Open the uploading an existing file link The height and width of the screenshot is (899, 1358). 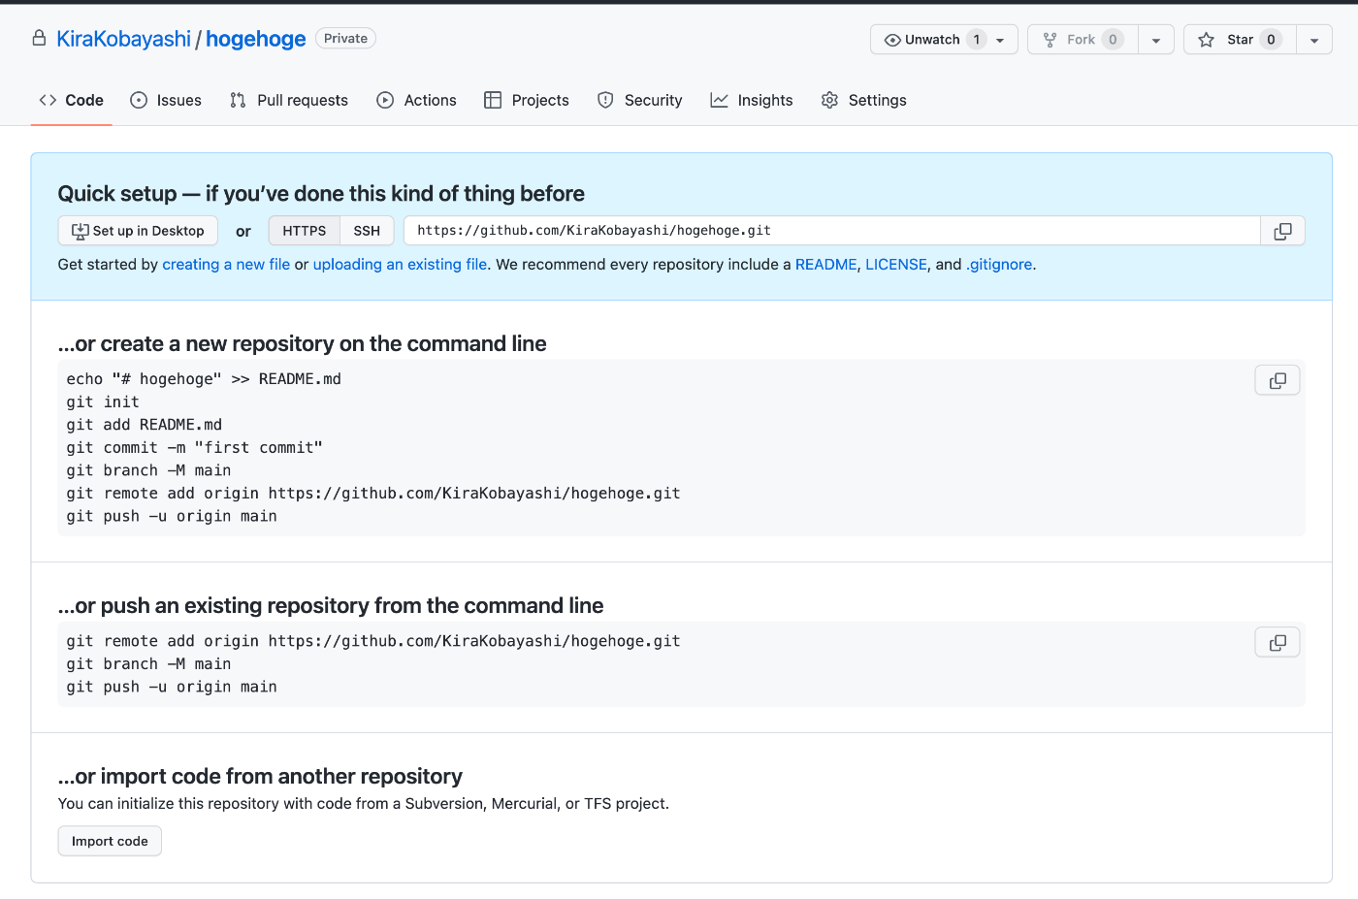[400, 265]
